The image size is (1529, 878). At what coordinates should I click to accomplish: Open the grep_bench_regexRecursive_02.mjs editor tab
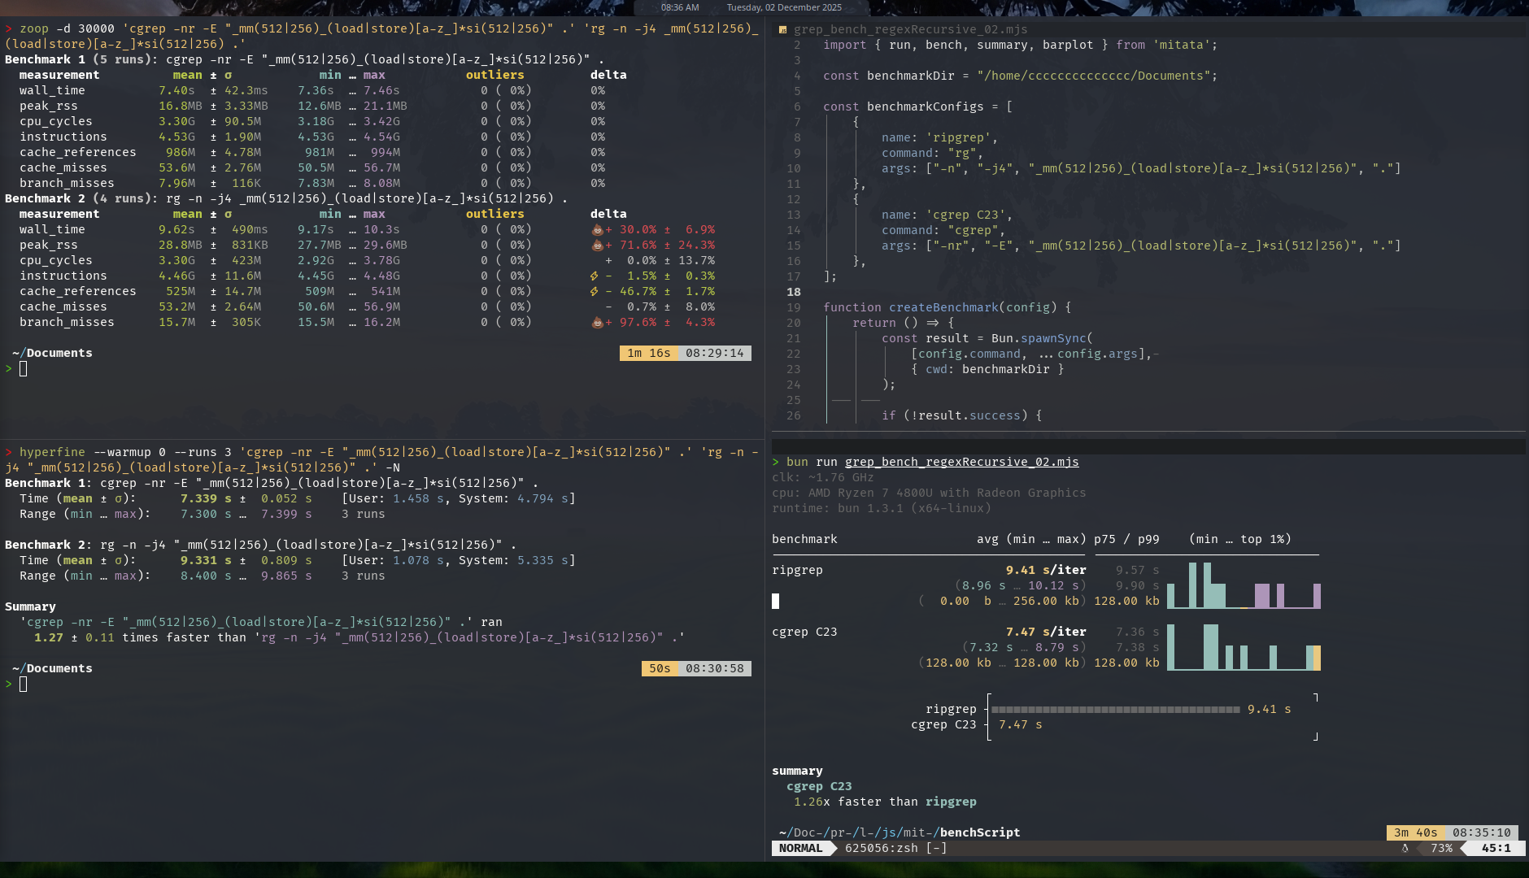pyautogui.click(x=910, y=30)
